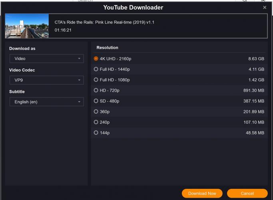Click the video thumbnail preview
This screenshot has width=273, height=200.
point(27,26)
